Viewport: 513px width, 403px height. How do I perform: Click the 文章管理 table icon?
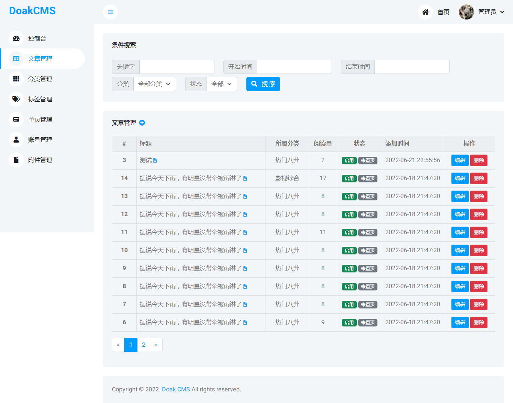tap(16, 59)
